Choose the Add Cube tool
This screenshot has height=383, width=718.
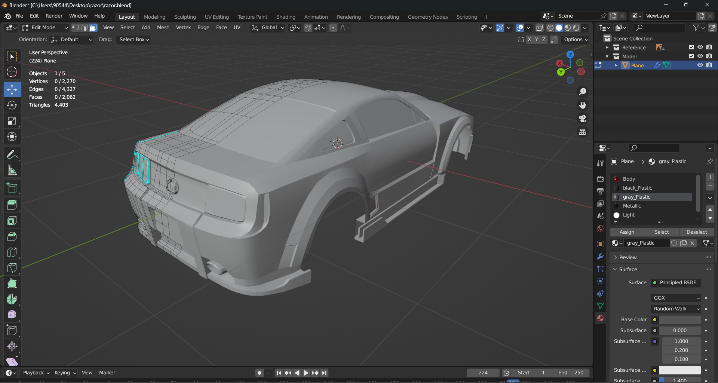[x=12, y=188]
